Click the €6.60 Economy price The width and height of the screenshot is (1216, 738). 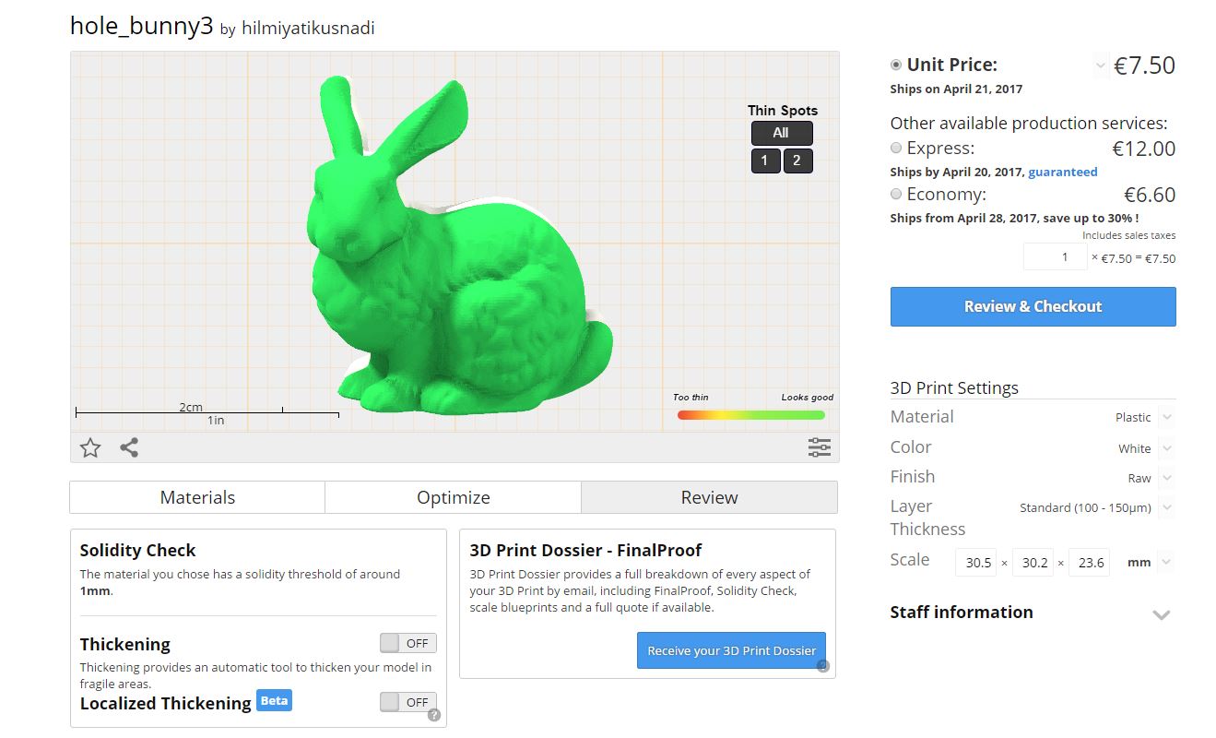1150,195
